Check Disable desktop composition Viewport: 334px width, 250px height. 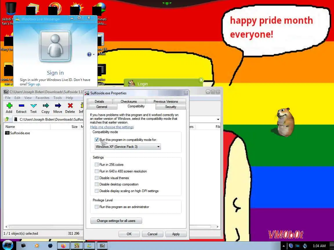(x=97, y=184)
